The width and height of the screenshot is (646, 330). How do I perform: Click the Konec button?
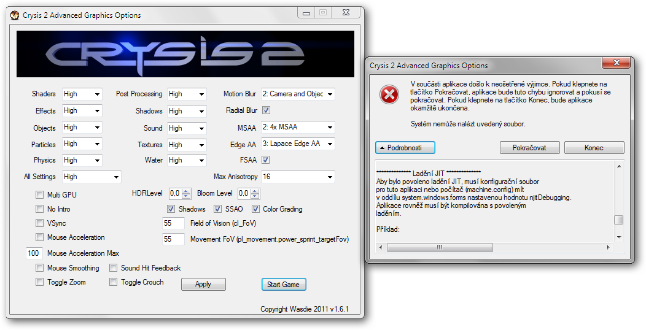tap(594, 148)
